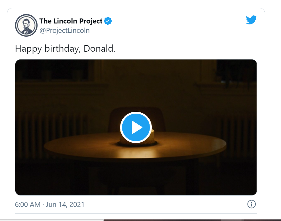Click the Jun 14, 2021 date

tap(65, 205)
